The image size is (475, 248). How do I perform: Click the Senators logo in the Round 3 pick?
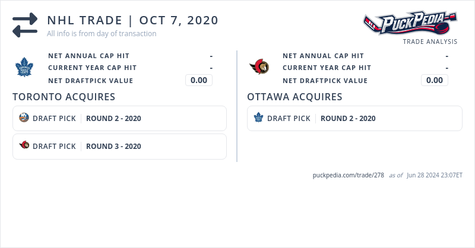(x=24, y=145)
